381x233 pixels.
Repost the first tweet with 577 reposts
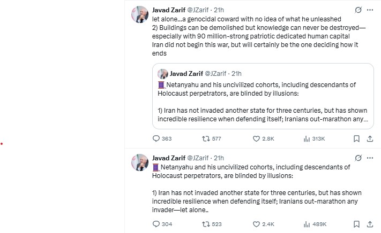pyautogui.click(x=205, y=138)
